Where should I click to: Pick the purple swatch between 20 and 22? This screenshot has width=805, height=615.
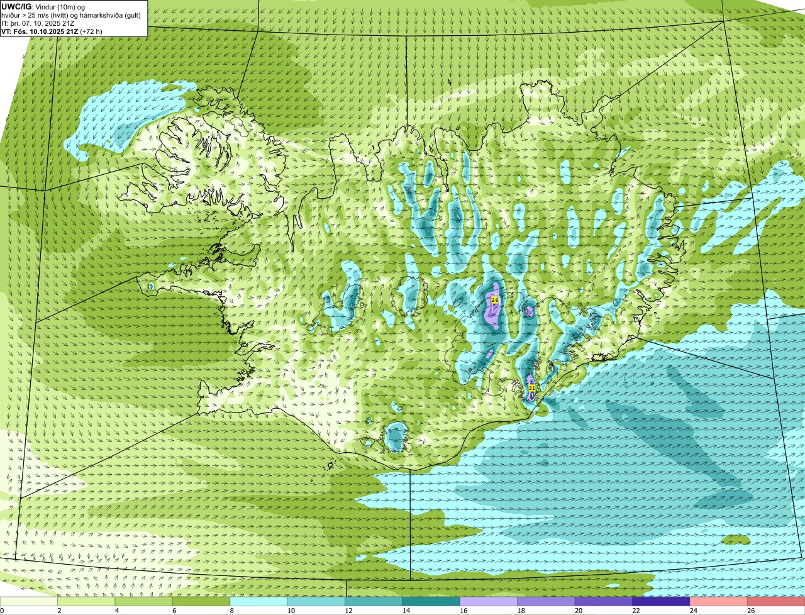(604, 601)
